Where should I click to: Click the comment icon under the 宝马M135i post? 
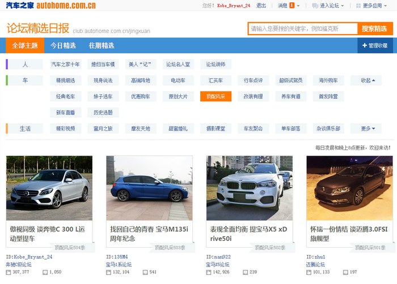tap(145, 272)
